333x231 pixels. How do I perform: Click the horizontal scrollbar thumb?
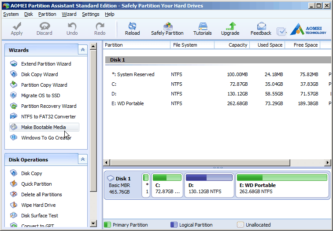[x=200, y=163]
